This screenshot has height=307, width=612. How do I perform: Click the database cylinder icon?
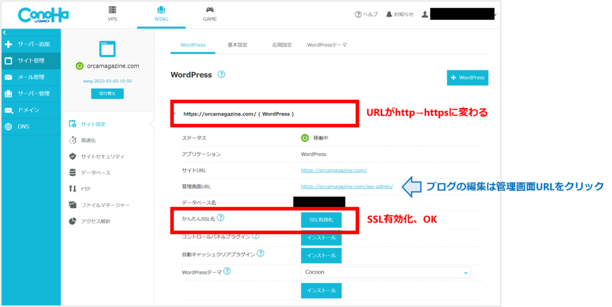pos(72,172)
